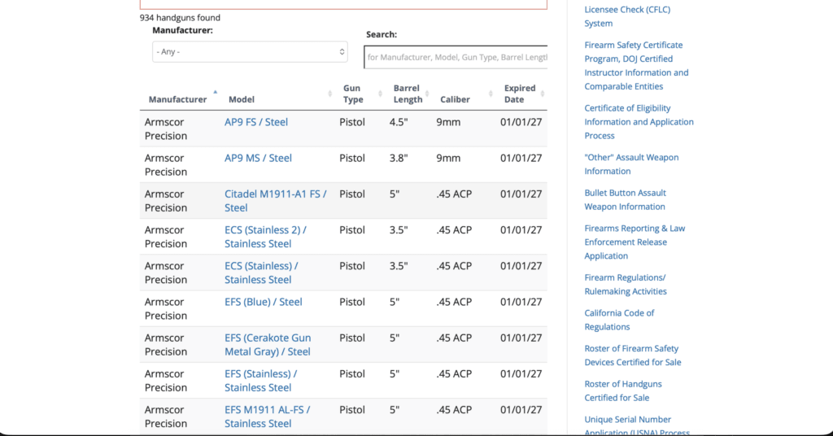Open the AP9 MS / Steel model link
The width and height of the screenshot is (833, 436).
coord(258,158)
